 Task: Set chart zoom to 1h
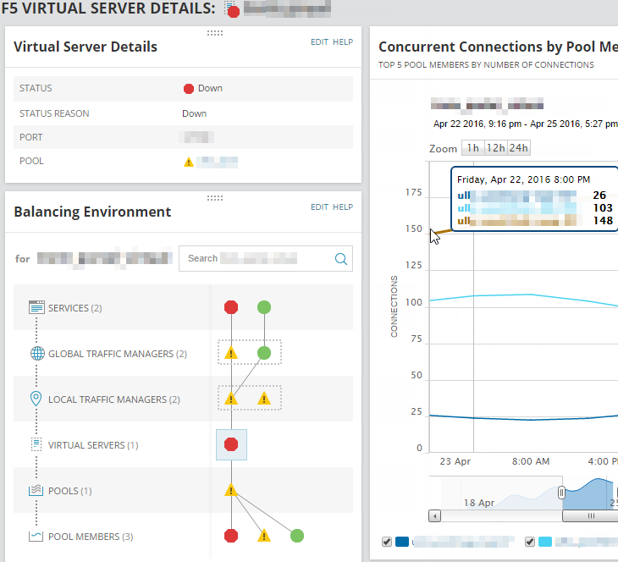[472, 148]
